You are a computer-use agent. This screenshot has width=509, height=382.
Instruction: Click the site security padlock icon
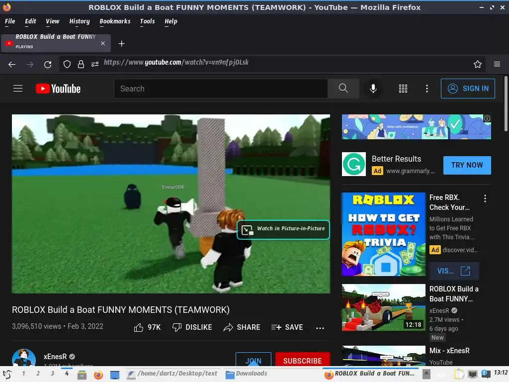[81, 64]
